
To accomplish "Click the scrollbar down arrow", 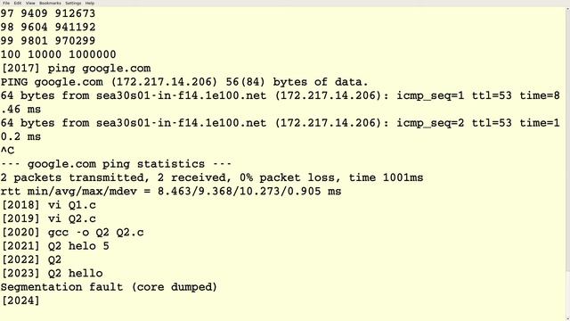I will (567, 318).
